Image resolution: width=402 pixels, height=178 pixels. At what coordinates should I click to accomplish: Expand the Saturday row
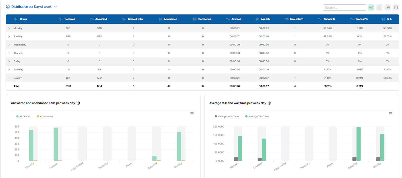point(9,70)
